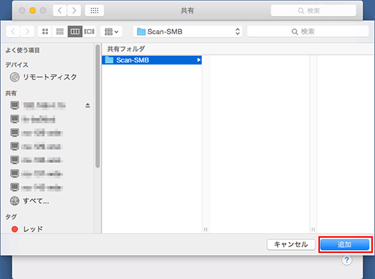Expand Scan-SMB folder with its arrow
Image resolution: width=375 pixels, height=279 pixels.
pos(199,60)
